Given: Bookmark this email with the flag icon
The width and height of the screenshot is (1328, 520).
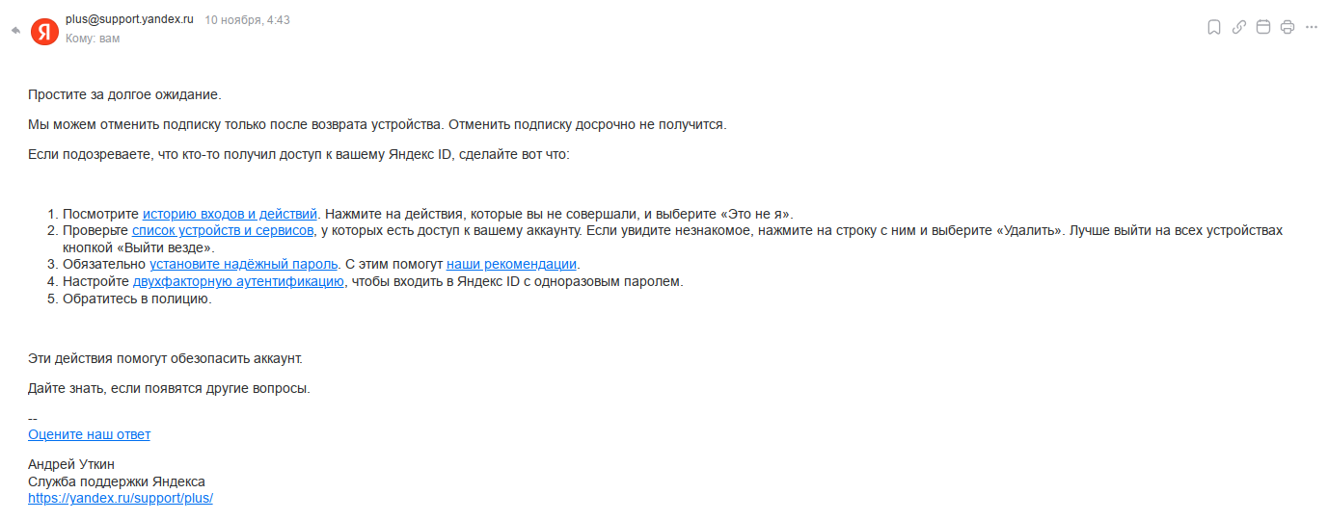Looking at the screenshot, I should (1214, 27).
